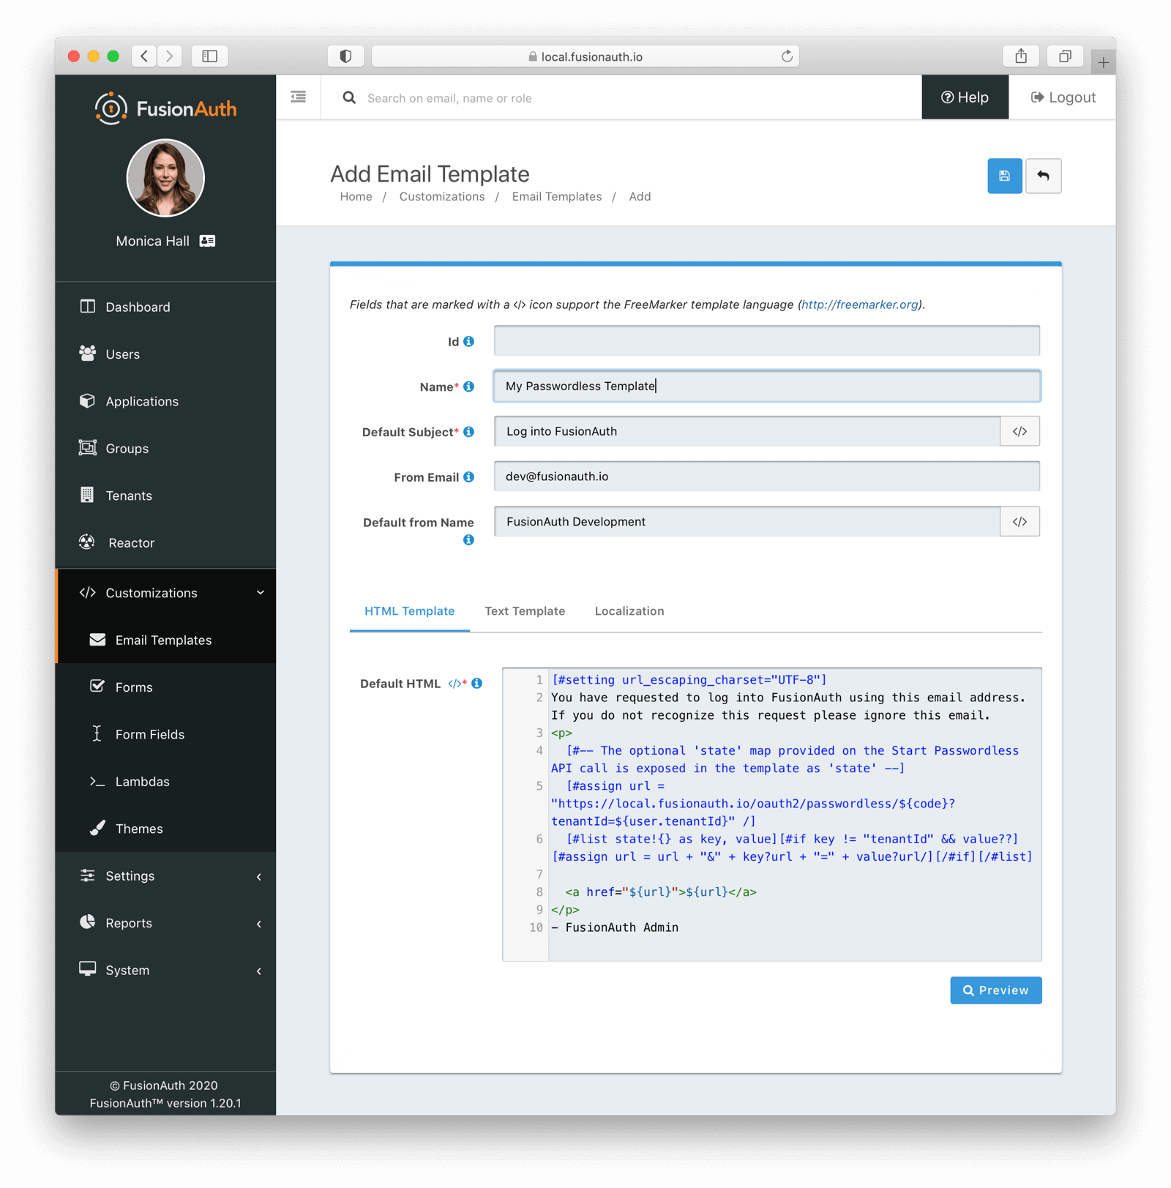Image resolution: width=1171 pixels, height=1188 pixels.
Task: Click the show tab overview icon
Action: pos(1065,56)
